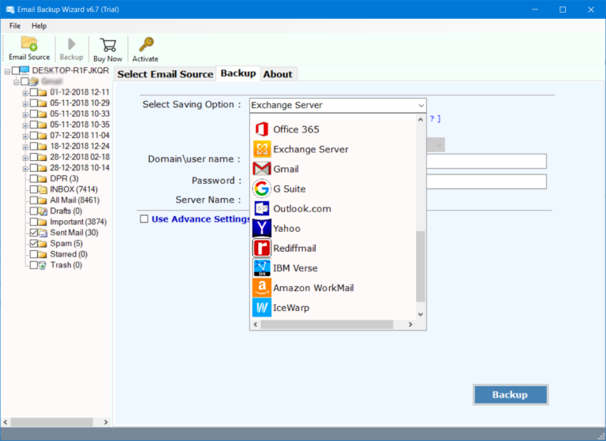Screen dimensions: 606x441
Task: Click the dropdown list's horizontal scrollbar
Action: [327, 325]
